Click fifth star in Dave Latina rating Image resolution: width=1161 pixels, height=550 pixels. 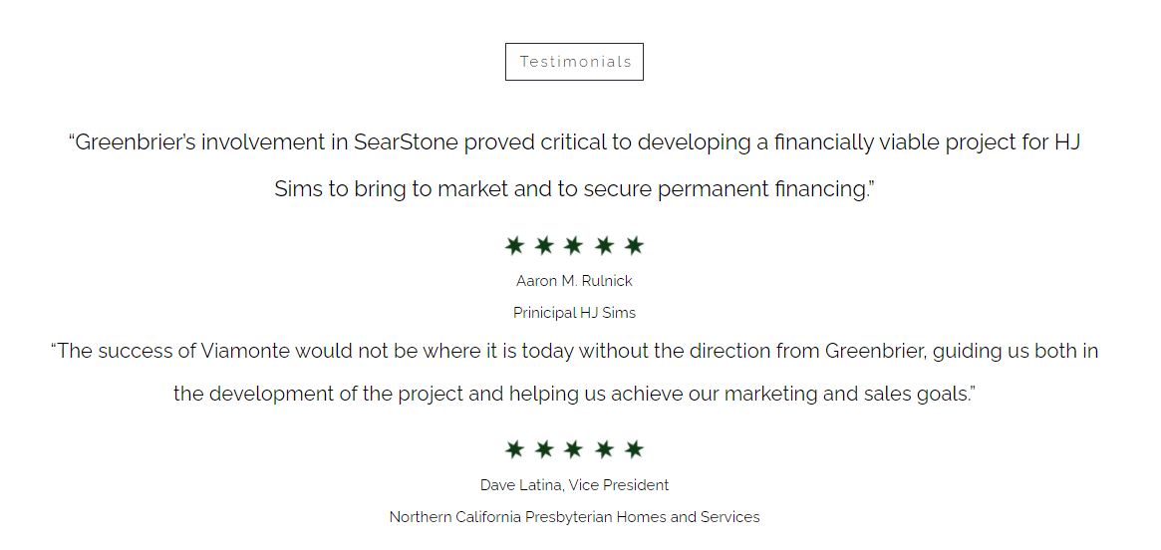coord(634,449)
